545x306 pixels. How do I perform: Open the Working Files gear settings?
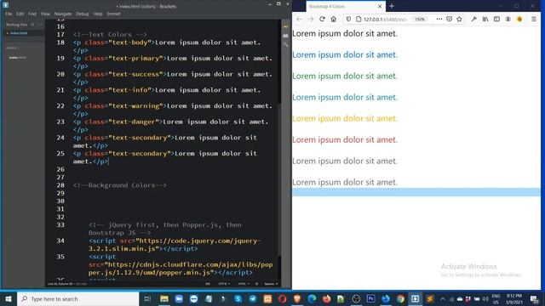click(32, 25)
